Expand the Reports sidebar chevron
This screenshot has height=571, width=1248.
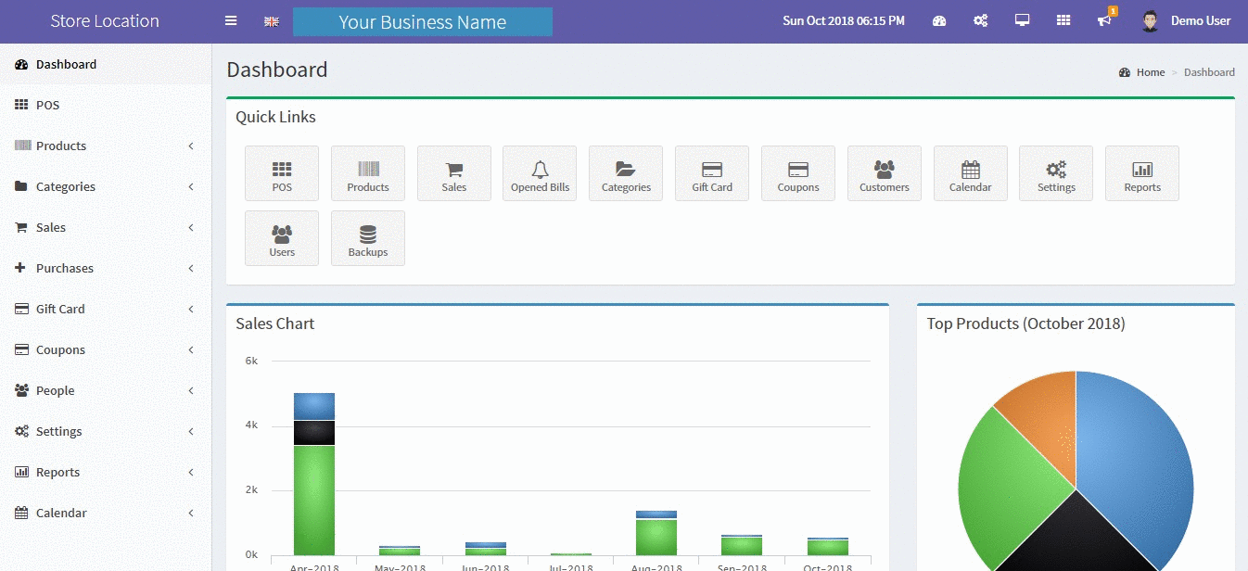[x=190, y=473]
